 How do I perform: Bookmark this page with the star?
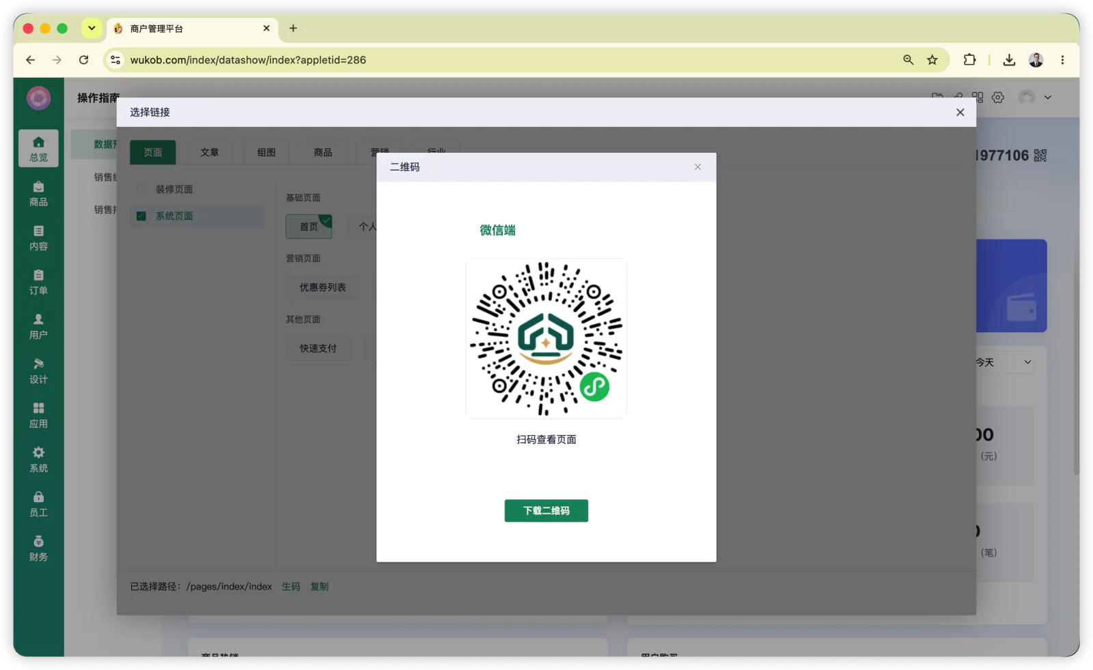click(x=932, y=60)
